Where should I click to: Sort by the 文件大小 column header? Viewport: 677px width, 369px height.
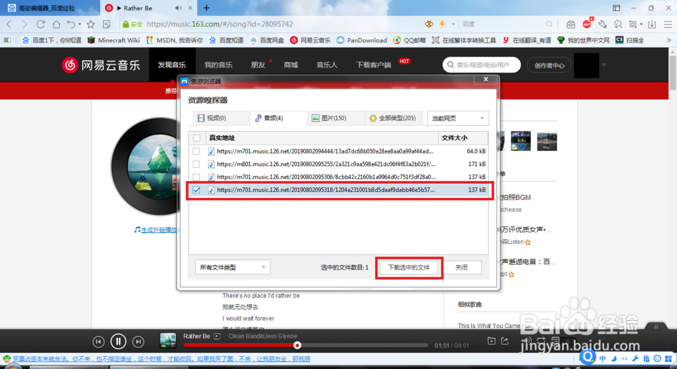(463, 138)
